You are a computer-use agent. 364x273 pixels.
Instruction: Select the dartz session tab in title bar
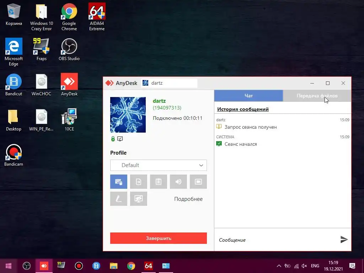point(169,83)
